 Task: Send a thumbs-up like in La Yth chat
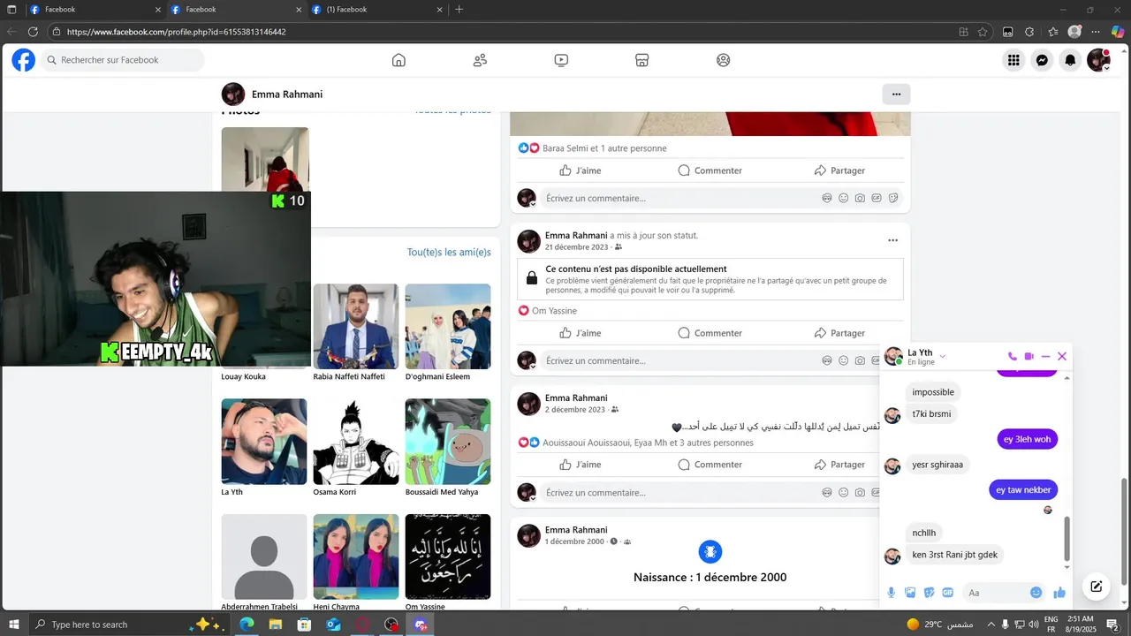[x=1059, y=593]
